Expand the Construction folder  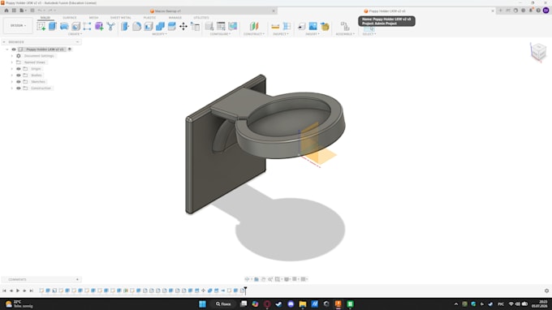(x=12, y=88)
